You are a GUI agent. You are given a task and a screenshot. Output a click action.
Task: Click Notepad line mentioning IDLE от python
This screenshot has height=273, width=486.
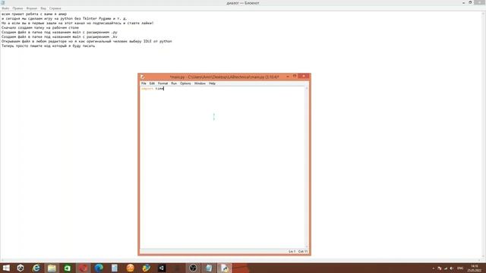(x=87, y=41)
